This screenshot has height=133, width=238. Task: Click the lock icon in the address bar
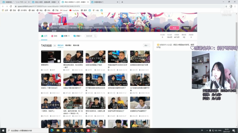(x=16, y=6)
